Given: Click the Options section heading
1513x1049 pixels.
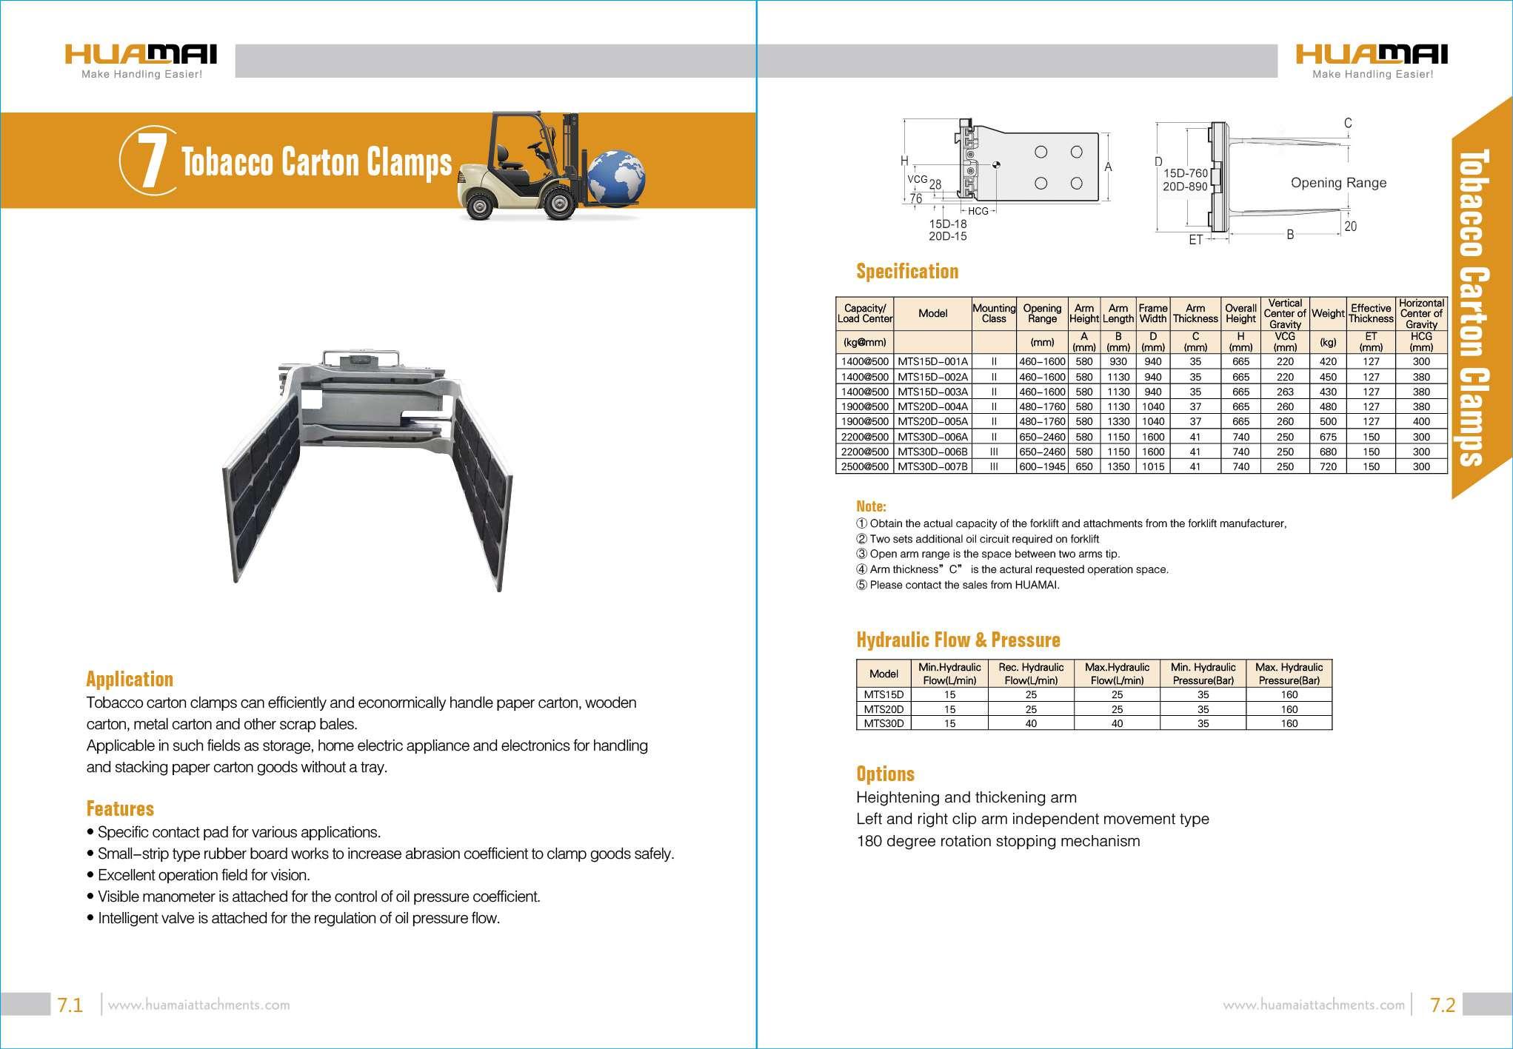Looking at the screenshot, I should (x=885, y=774).
